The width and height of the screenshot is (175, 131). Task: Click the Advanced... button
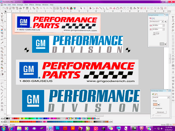[161, 112]
